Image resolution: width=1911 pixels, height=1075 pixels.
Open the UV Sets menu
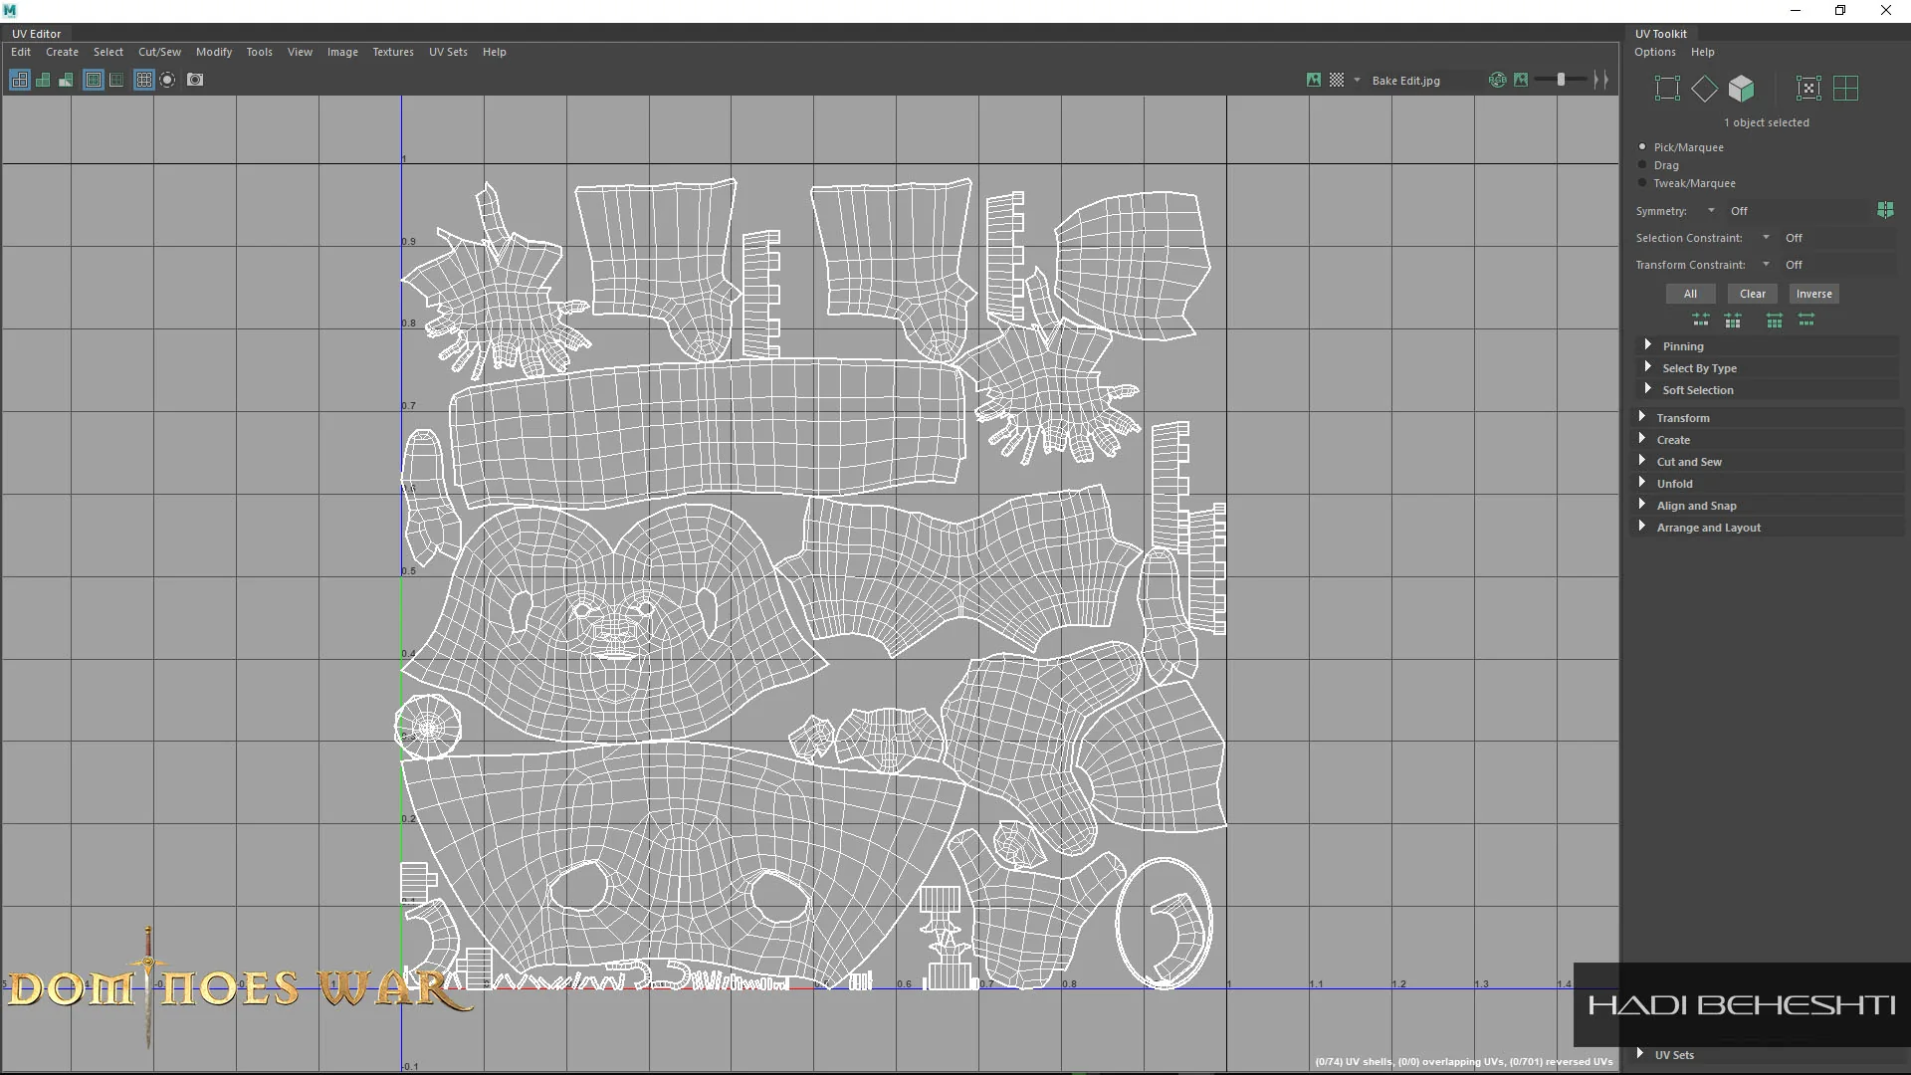coord(448,52)
